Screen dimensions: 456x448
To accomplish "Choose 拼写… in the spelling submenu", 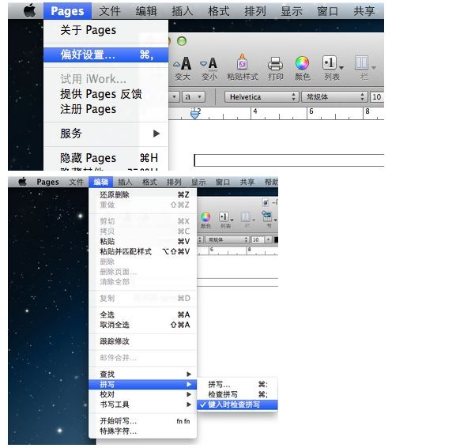I will coord(237,384).
